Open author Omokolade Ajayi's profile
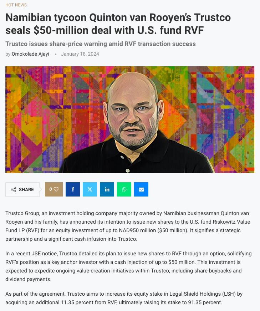This screenshot has width=260, height=311. 30,54
